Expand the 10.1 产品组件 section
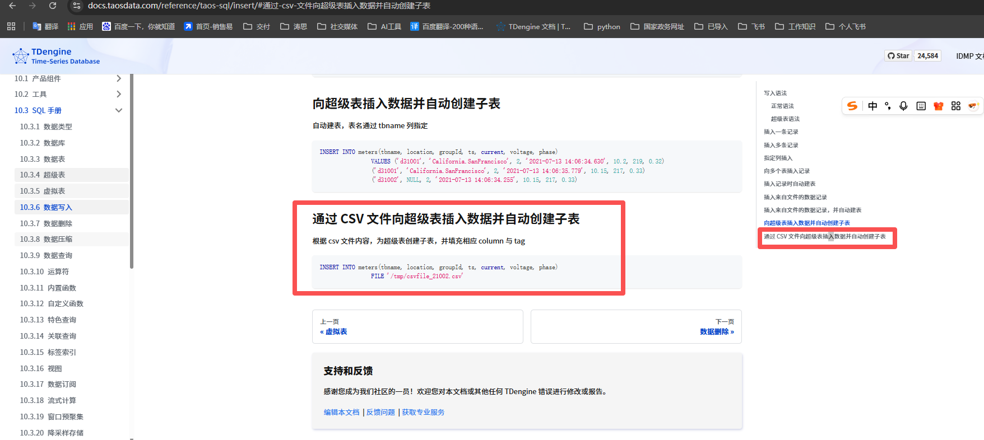The image size is (984, 440). pos(118,78)
